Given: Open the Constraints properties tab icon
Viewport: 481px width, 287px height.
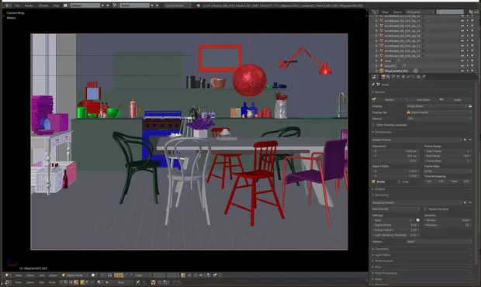Looking at the screenshot, I should [408, 77].
